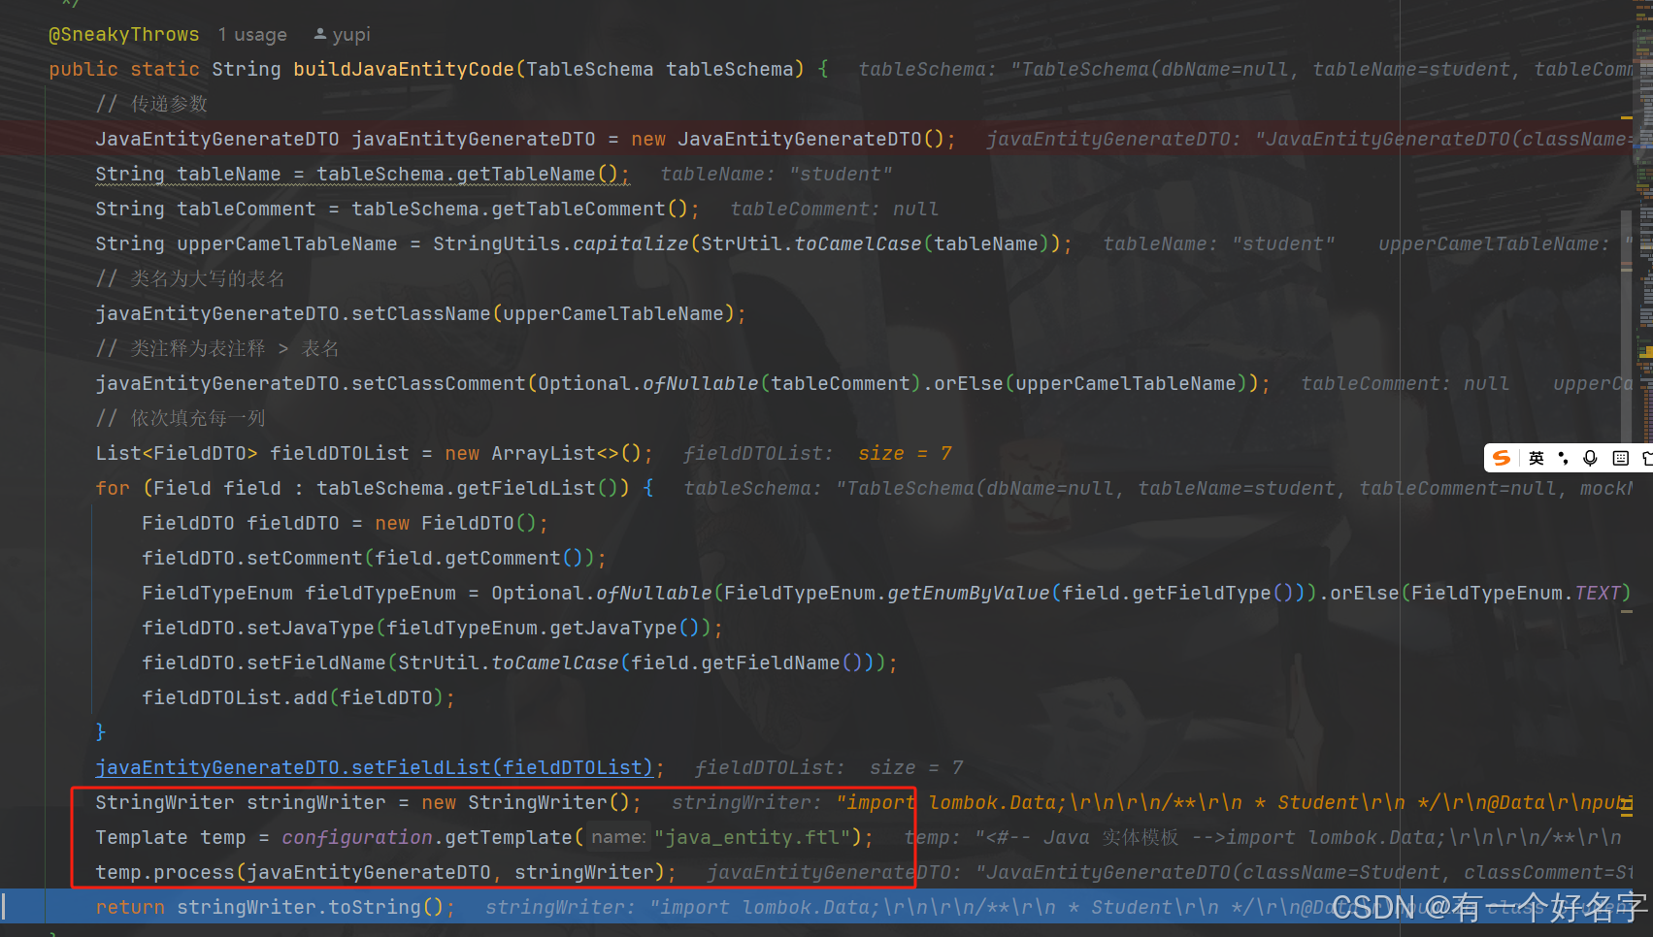1653x937 pixels.
Task: Click the 'yupi' author inlay hint
Action: [343, 35]
